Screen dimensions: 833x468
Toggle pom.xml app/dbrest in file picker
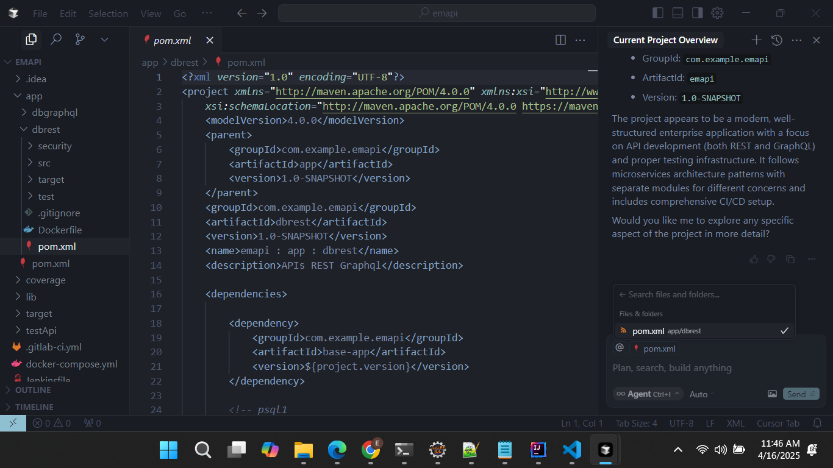(x=704, y=331)
